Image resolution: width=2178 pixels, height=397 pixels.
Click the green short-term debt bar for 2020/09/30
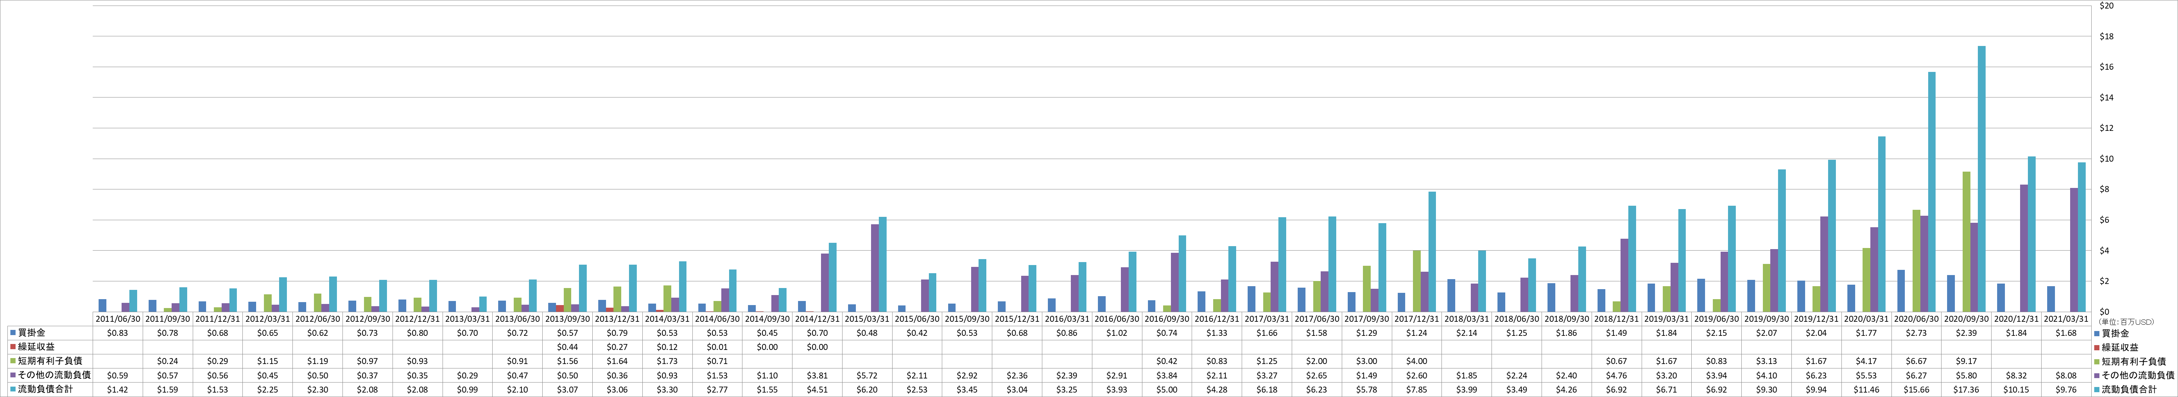click(1967, 242)
